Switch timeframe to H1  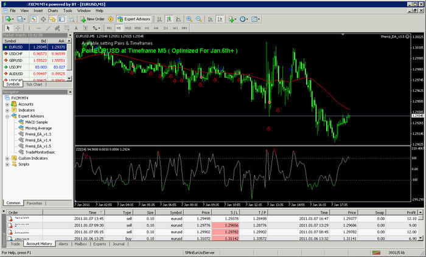coord(147,28)
